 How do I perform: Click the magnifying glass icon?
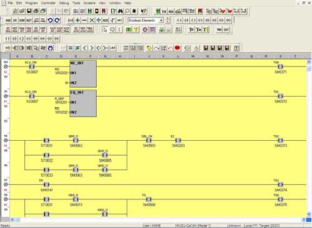click(127, 11)
